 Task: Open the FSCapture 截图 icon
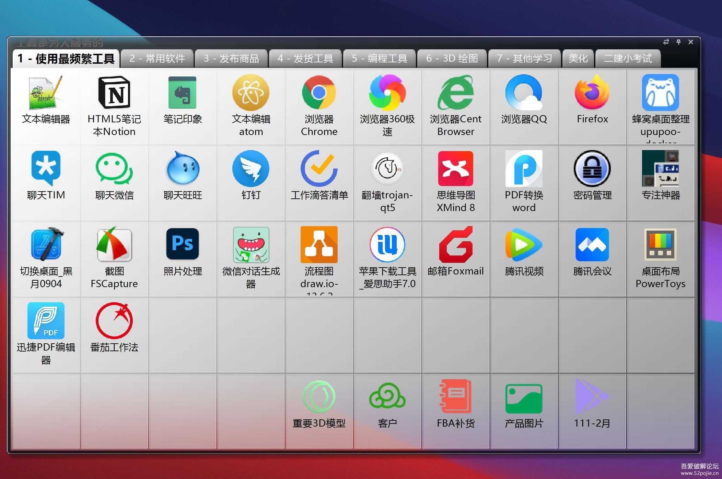(x=114, y=245)
